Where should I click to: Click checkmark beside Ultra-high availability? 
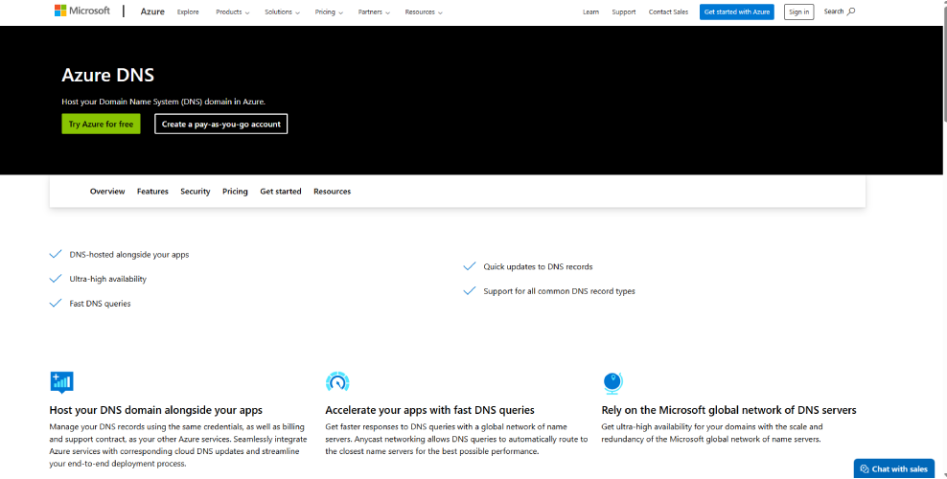click(x=56, y=279)
